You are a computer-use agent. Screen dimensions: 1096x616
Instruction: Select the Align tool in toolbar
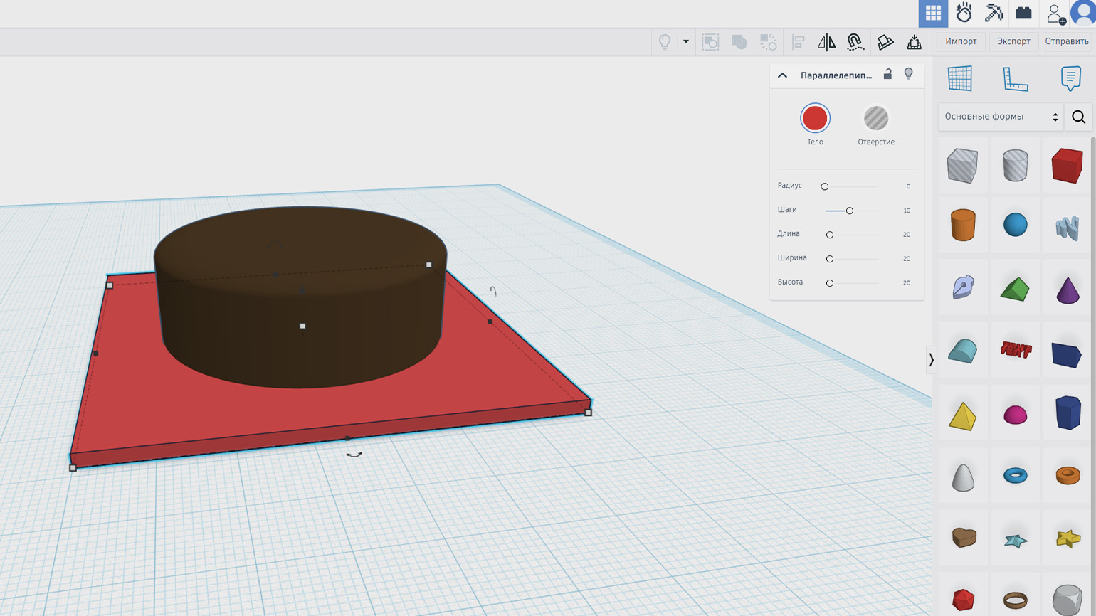pyautogui.click(x=798, y=42)
